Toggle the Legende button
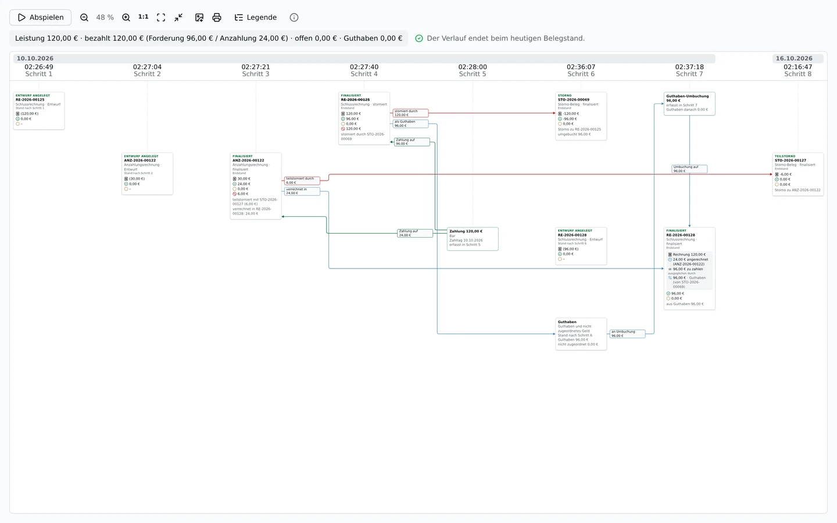Screen dimensions: 837x523 255,17
